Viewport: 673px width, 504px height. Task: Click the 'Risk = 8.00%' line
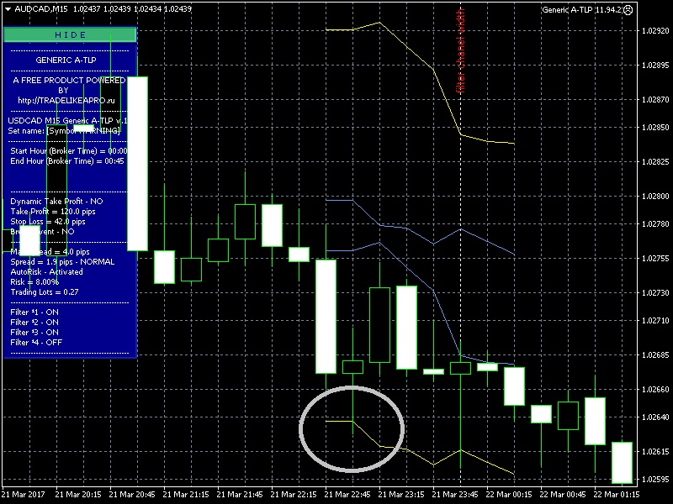coord(34,282)
